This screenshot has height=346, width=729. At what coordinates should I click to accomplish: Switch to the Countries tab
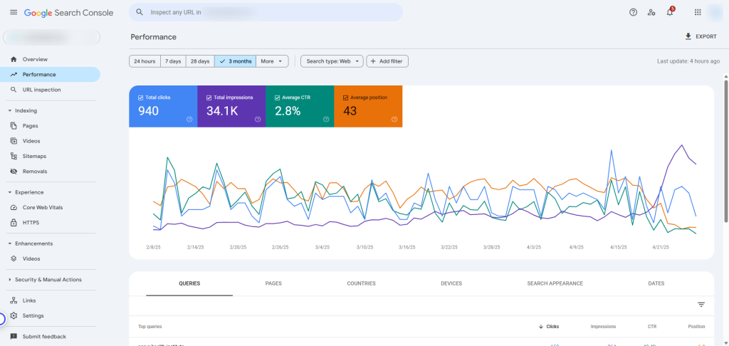(361, 283)
